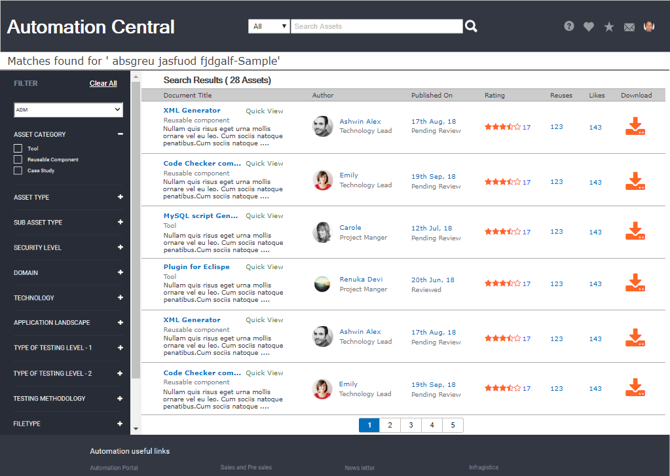The image size is (670, 476).
Task: Click the star icon in header
Action: click(x=609, y=27)
